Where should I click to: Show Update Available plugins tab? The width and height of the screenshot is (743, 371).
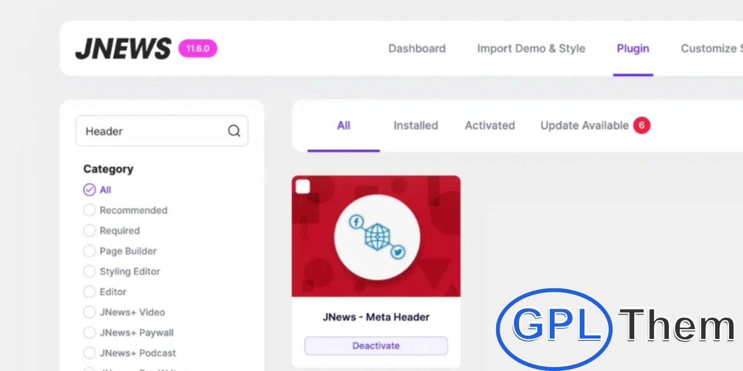click(584, 125)
